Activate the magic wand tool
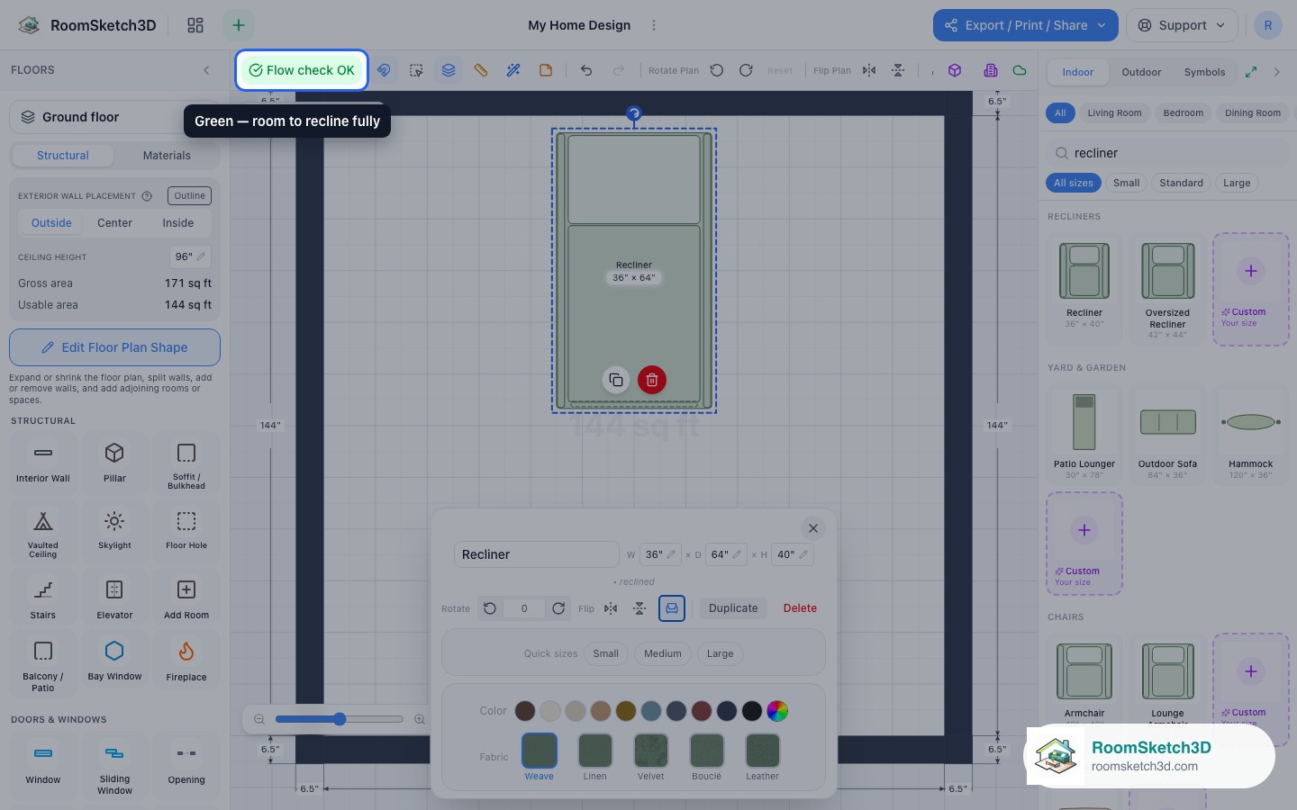The image size is (1297, 810). tap(513, 70)
